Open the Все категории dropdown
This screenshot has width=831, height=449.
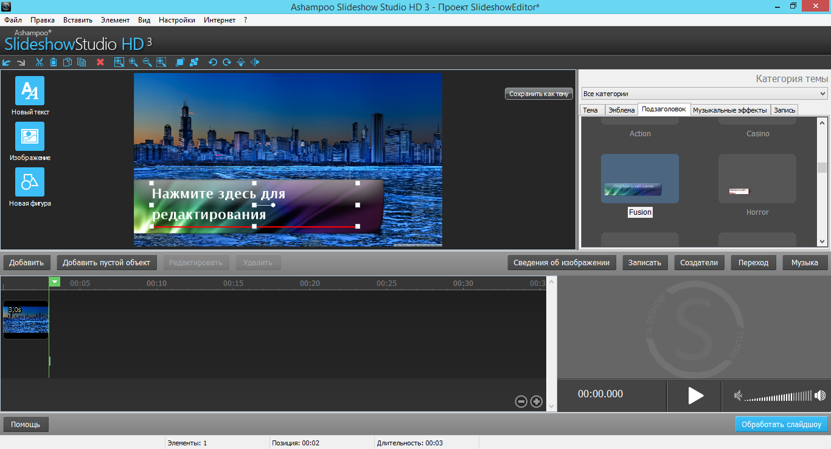coord(704,94)
